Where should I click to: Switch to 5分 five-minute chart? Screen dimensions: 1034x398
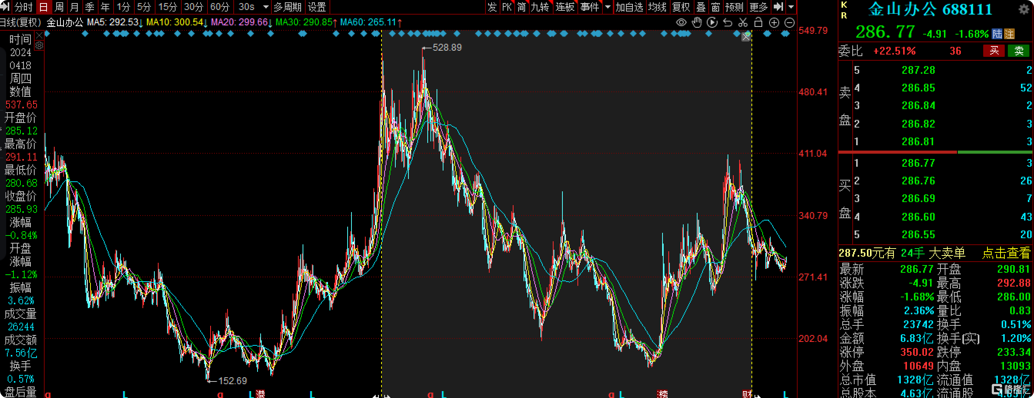coord(144,7)
